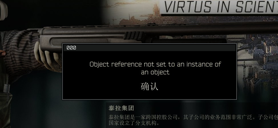Click the 泰拉集团 faction heading
Screen dimensions: 278x128
[x=121, y=108]
